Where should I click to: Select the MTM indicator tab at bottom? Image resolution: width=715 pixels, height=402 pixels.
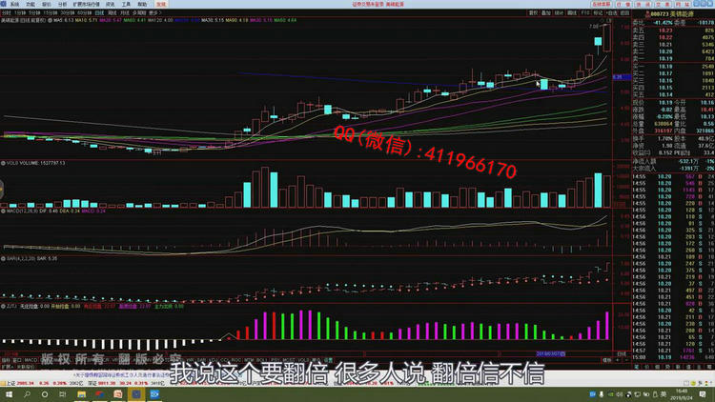point(249,360)
